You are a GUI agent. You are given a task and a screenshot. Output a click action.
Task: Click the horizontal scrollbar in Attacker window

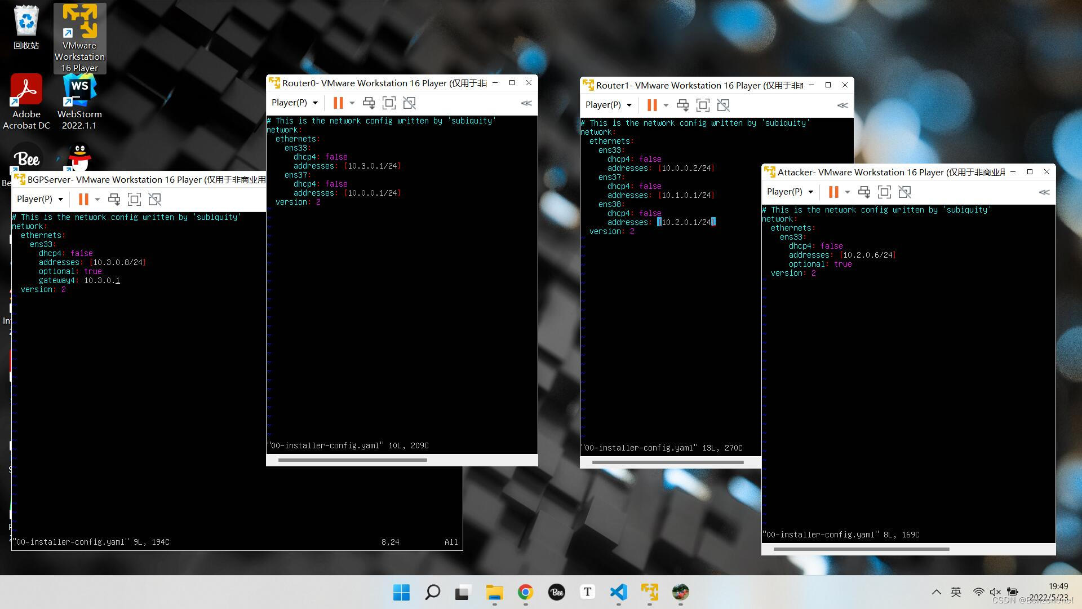(861, 549)
